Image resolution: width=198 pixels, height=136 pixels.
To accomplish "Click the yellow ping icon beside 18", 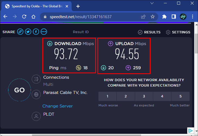I will (x=78, y=68).
